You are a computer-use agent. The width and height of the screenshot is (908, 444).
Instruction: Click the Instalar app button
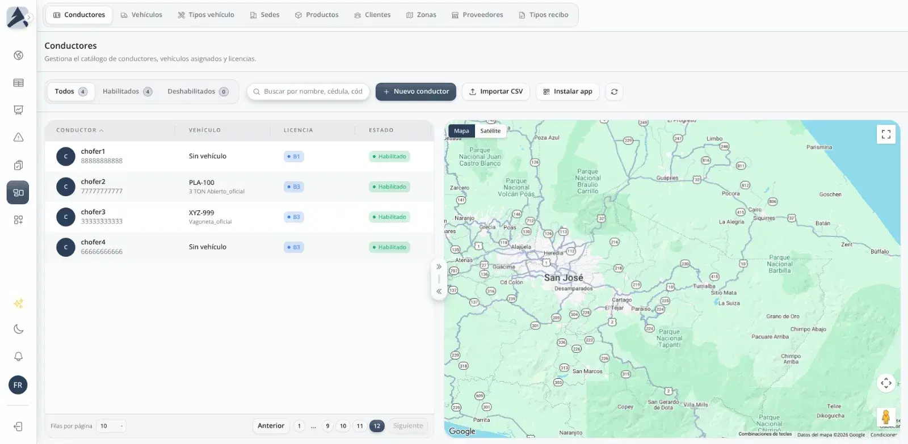point(567,91)
